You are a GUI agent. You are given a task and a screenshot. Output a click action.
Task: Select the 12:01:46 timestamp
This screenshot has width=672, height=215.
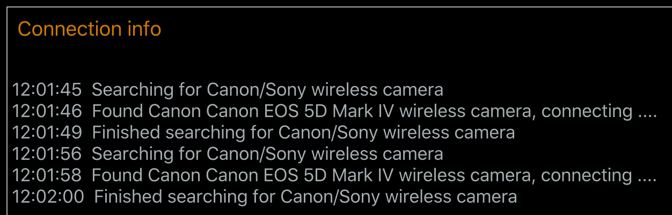(47, 111)
